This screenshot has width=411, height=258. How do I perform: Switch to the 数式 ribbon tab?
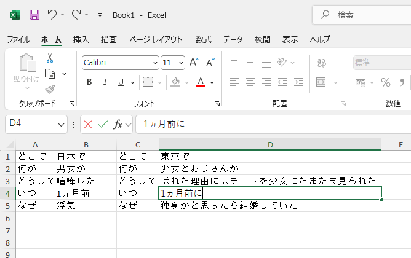pos(203,39)
